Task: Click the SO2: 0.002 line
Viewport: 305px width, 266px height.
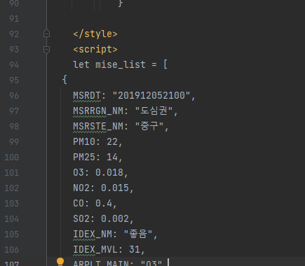Action: 103,219
